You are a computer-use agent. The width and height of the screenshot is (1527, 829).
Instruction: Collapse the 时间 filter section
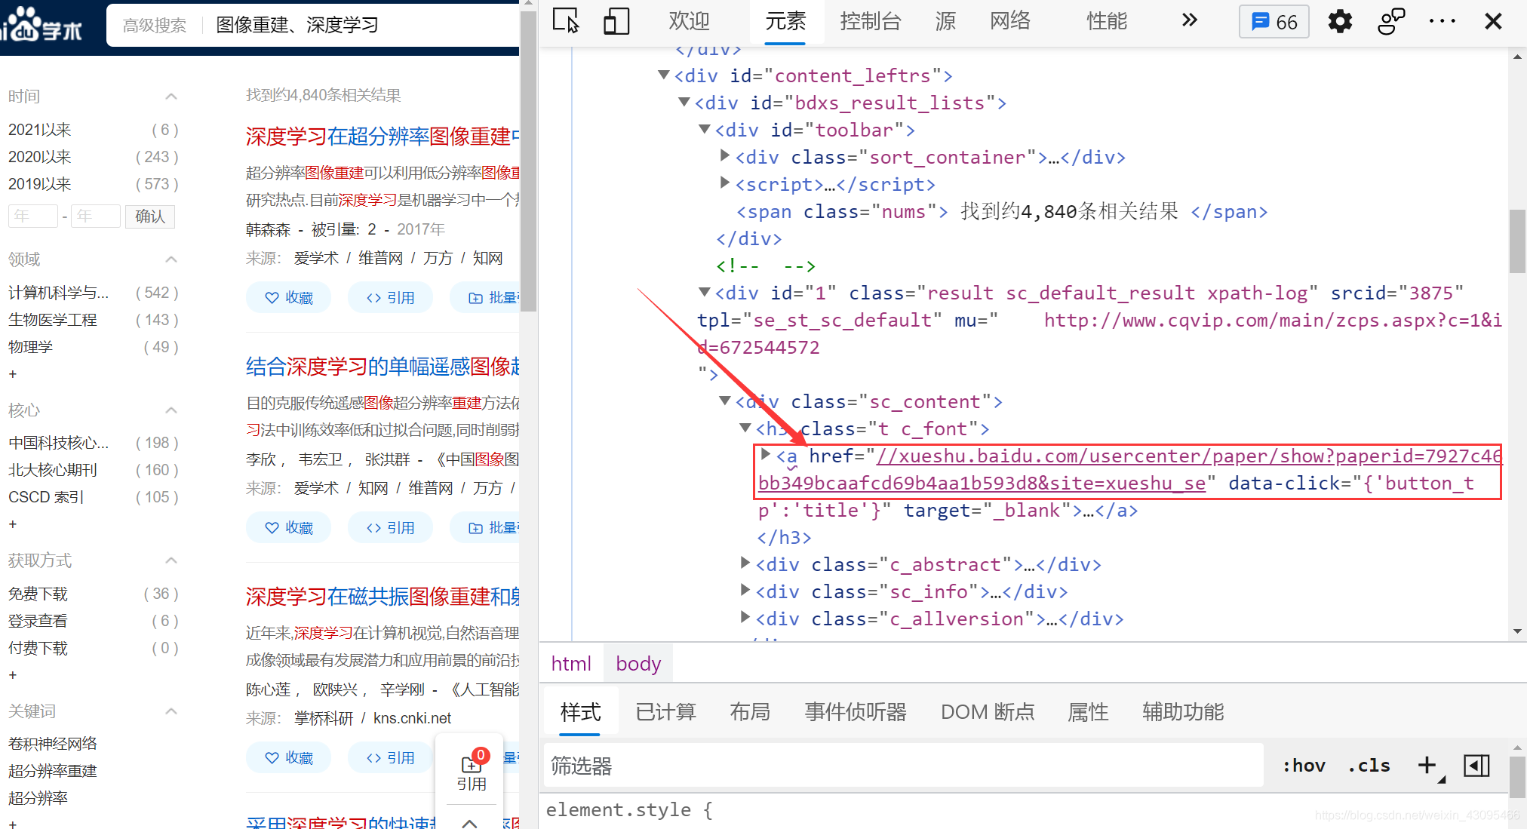click(x=171, y=97)
